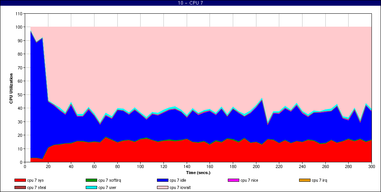This screenshot has height=192, width=381.
Task: Select the 'cpu 7 idle' legend label
Action: click(178, 180)
